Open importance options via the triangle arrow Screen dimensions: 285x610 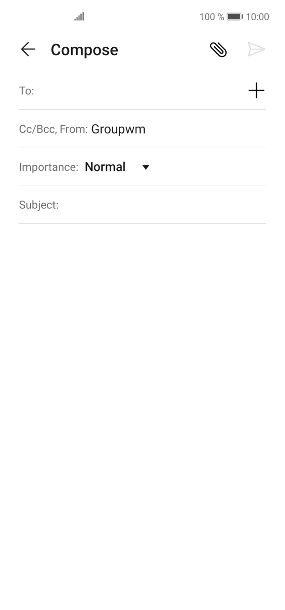click(145, 167)
